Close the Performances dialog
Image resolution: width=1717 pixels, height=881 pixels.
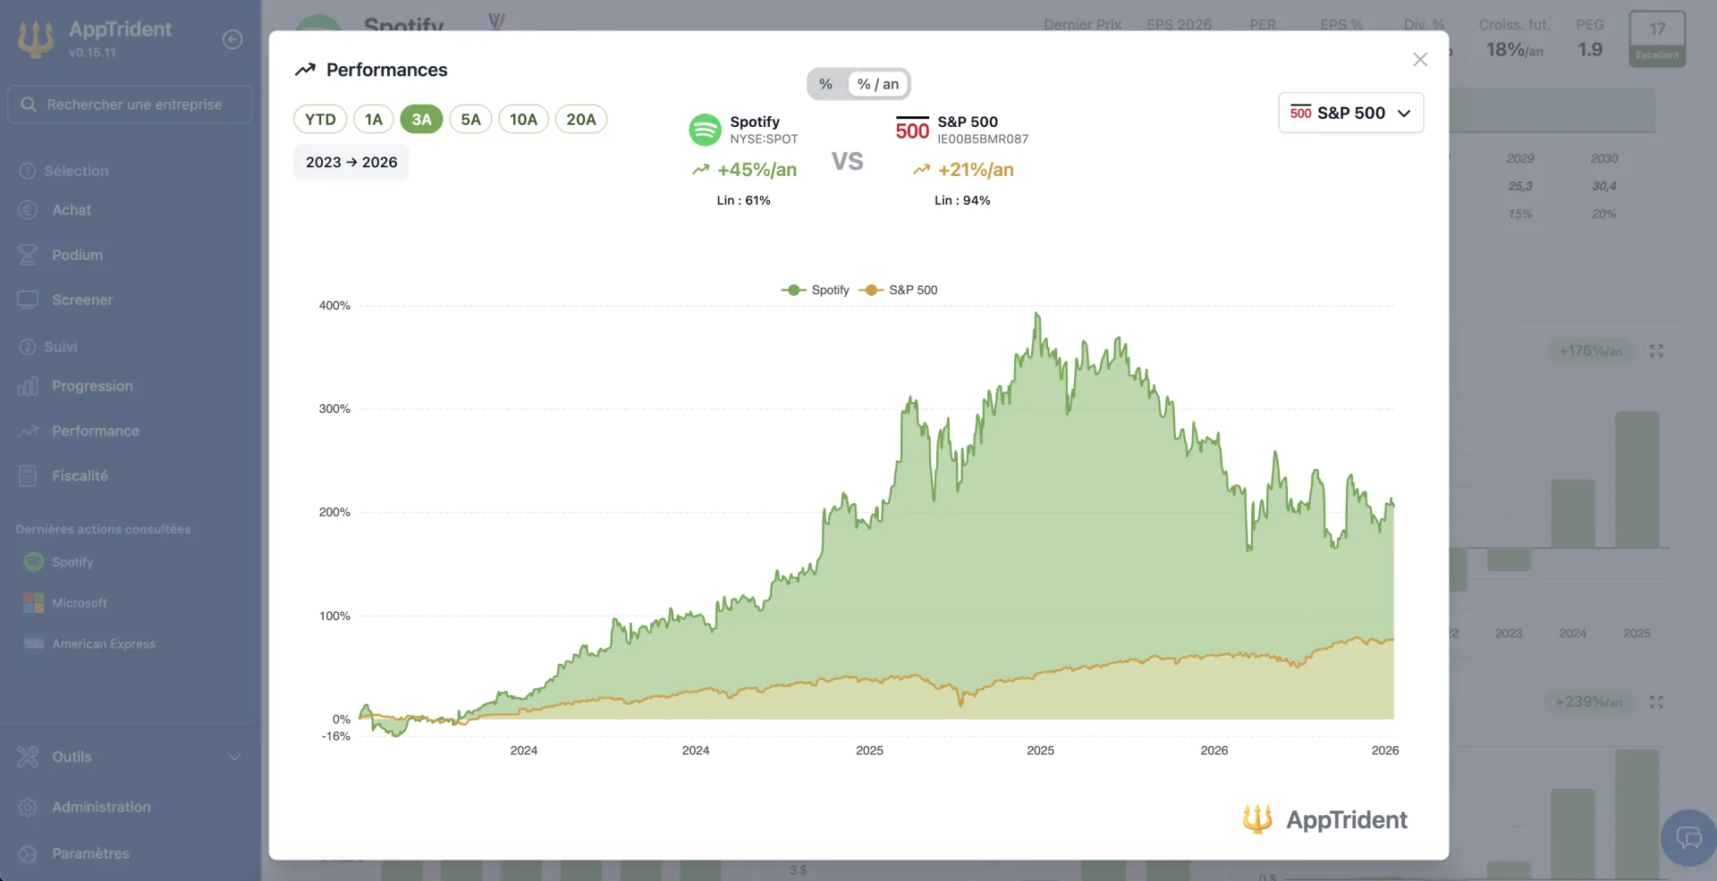click(1419, 60)
